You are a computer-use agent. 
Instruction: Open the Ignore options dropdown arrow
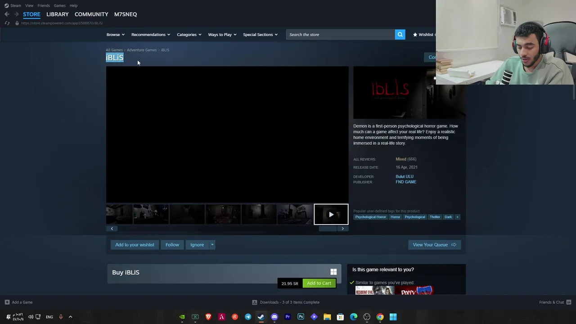[212, 245]
